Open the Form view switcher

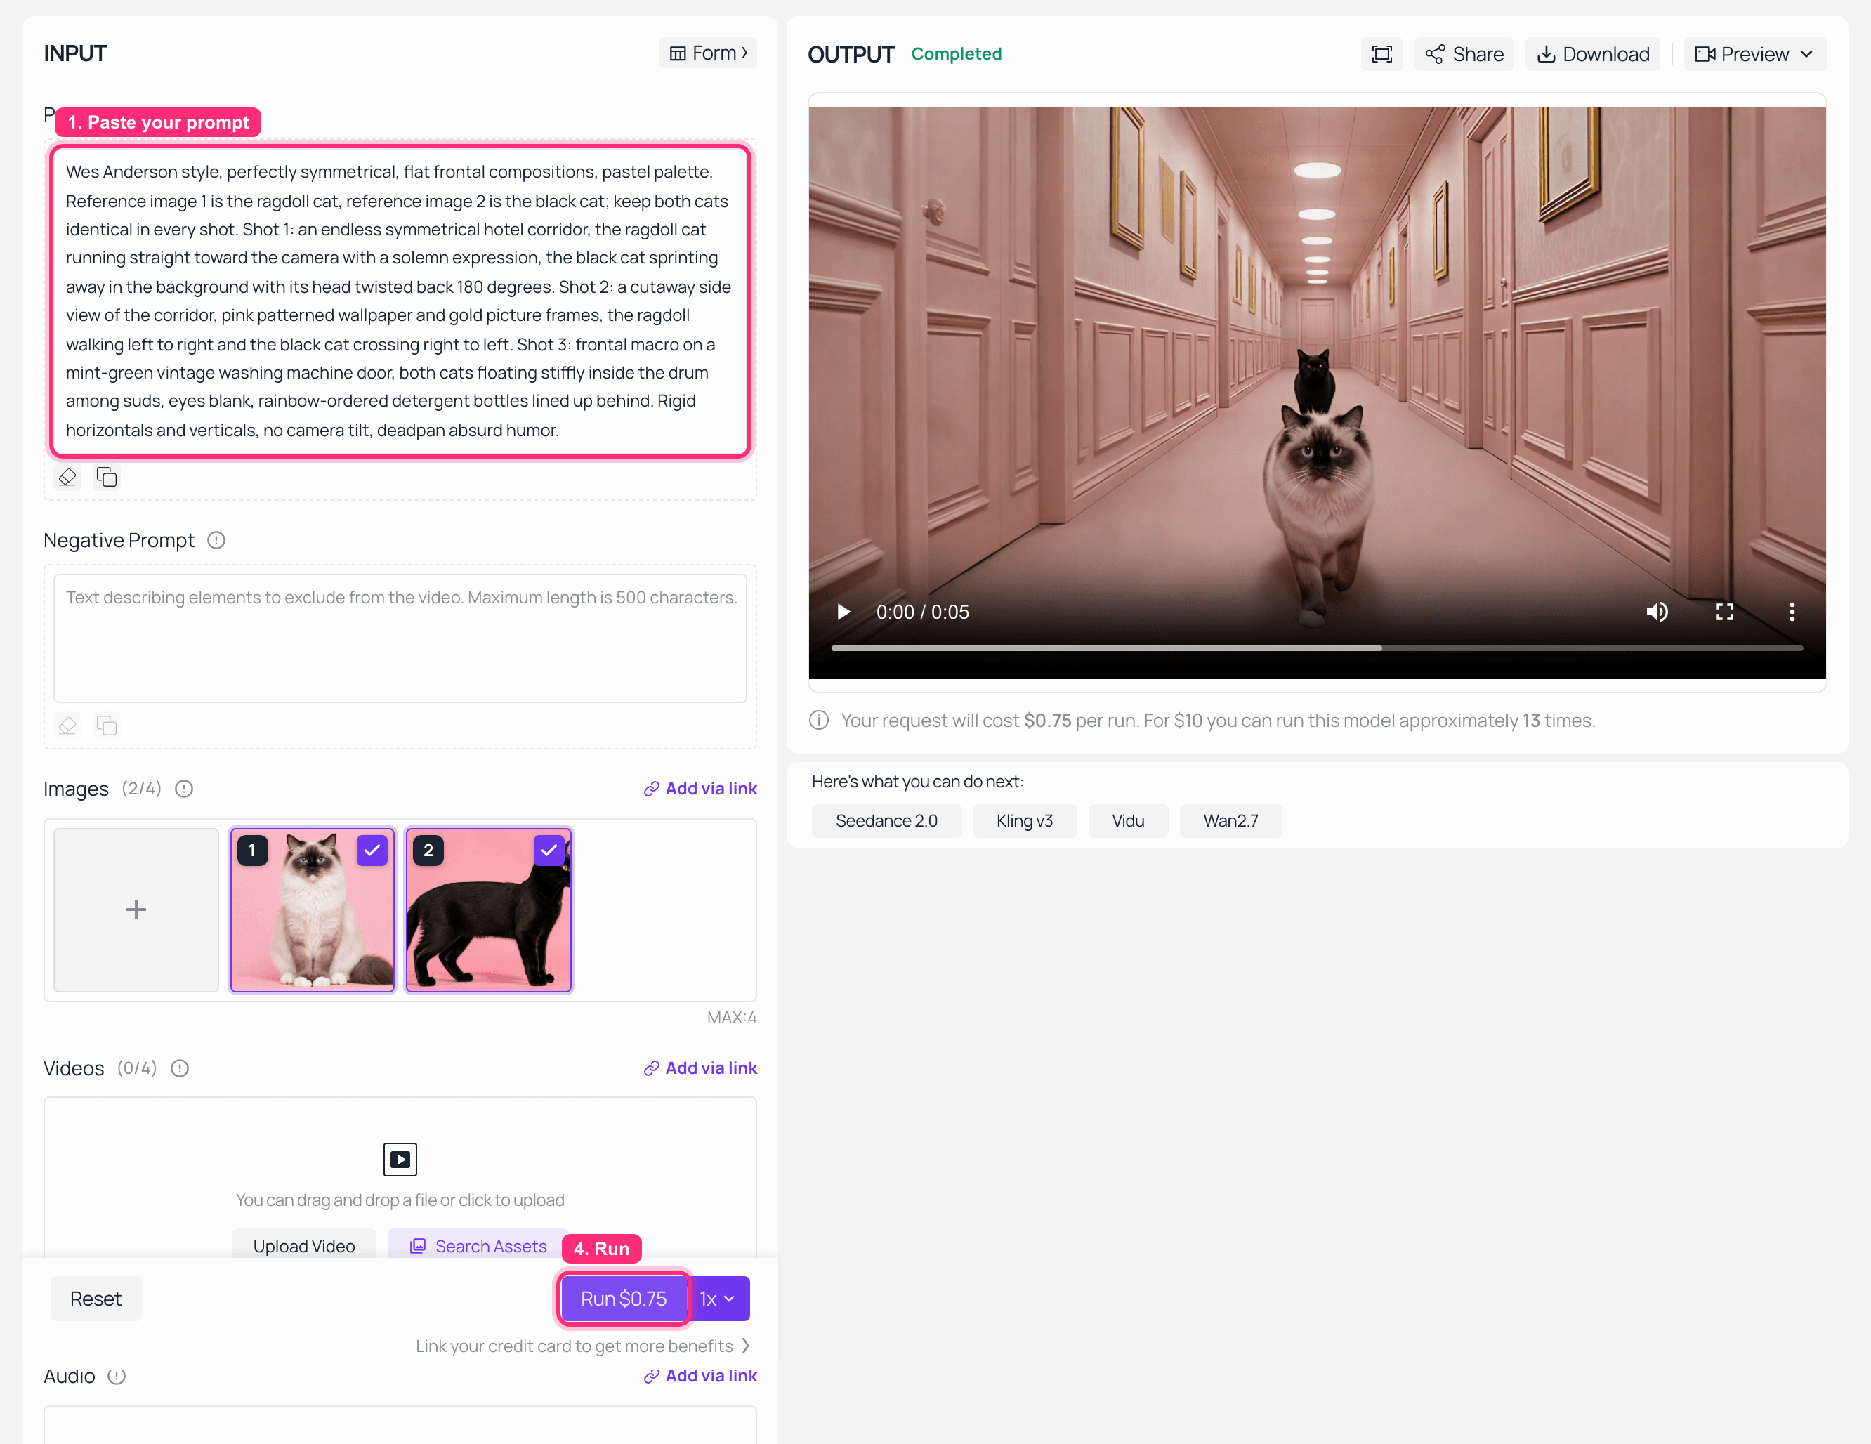tap(708, 53)
